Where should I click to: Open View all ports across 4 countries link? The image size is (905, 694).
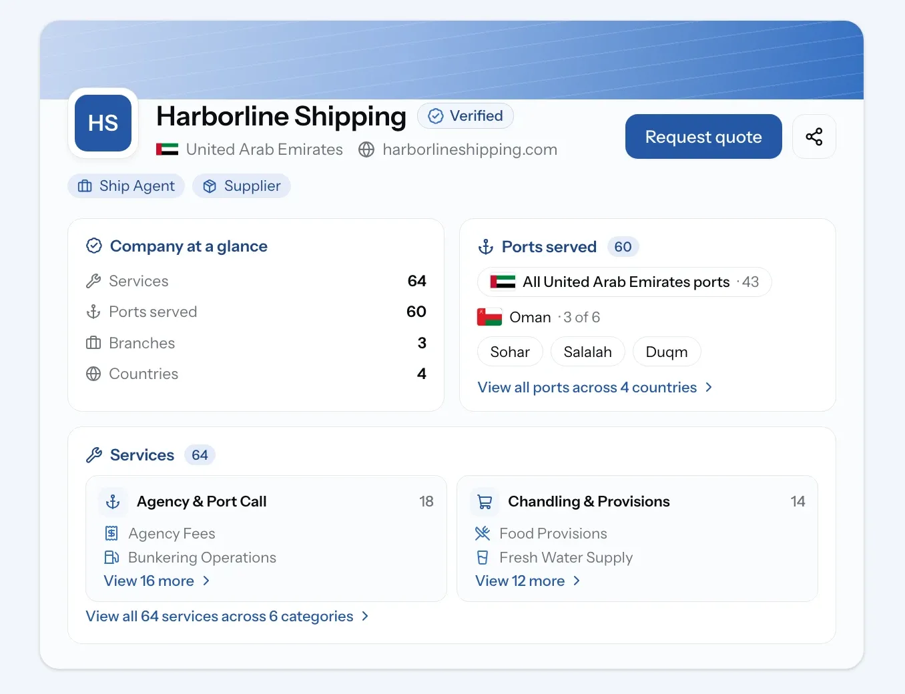pos(587,387)
